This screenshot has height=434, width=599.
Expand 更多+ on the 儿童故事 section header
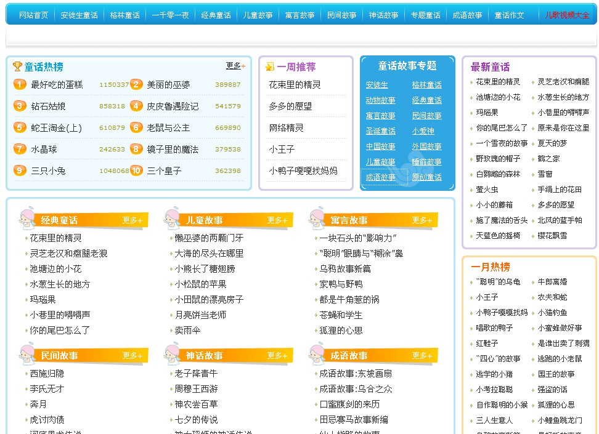tap(277, 220)
